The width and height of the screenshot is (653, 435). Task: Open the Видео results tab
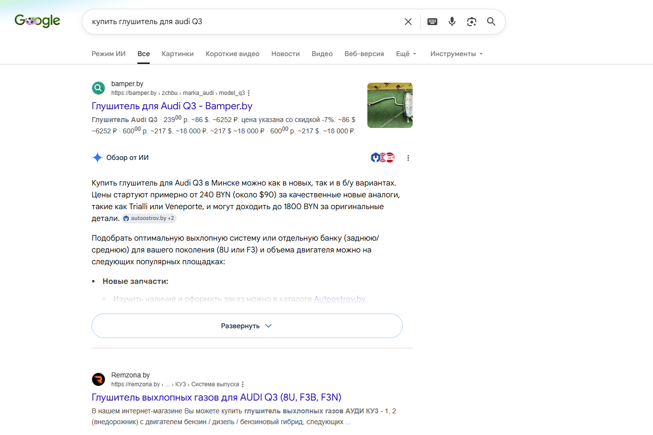(322, 54)
